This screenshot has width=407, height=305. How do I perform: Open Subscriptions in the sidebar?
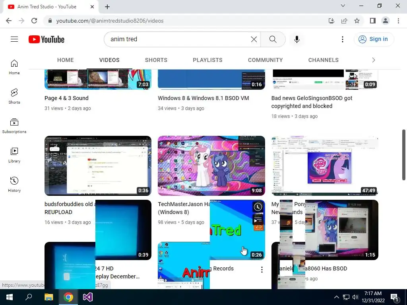(x=14, y=126)
